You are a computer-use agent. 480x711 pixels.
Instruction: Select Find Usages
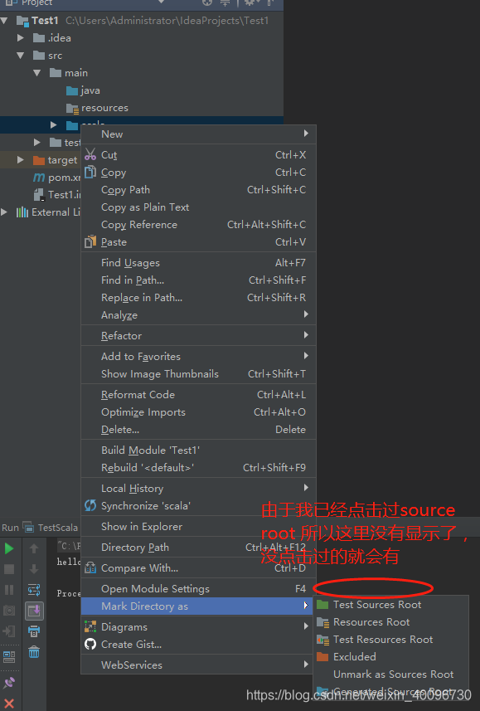(198, 262)
